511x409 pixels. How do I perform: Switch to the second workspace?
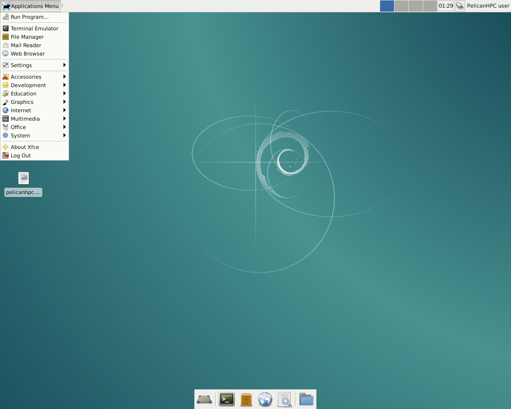coord(401,6)
